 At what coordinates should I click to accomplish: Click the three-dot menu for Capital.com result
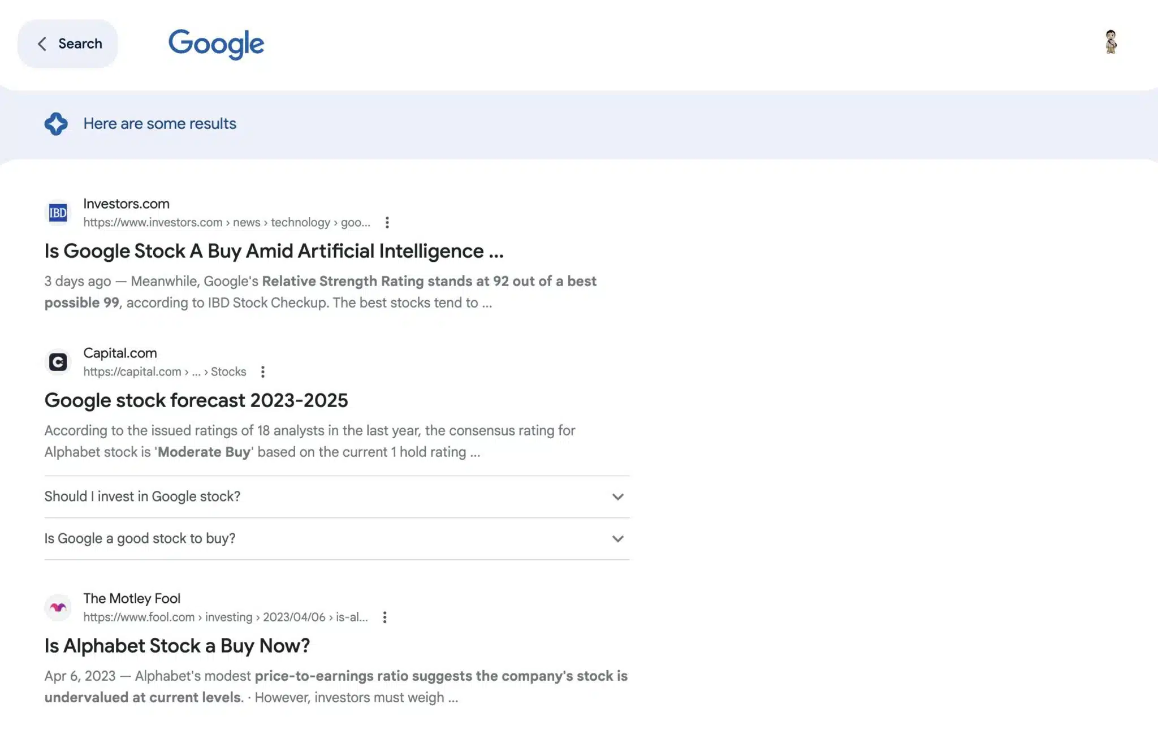[262, 371]
